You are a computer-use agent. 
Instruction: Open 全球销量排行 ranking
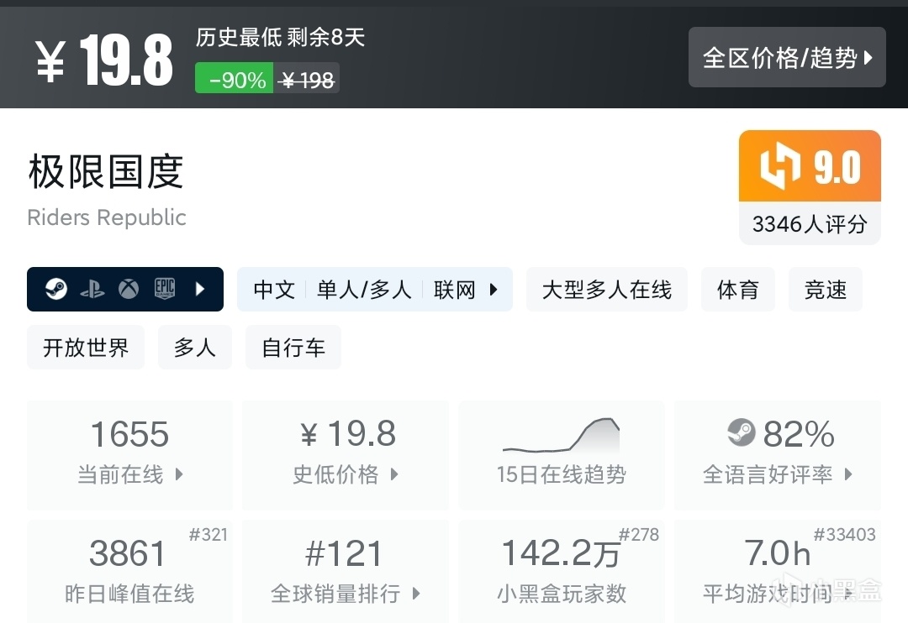346,572
